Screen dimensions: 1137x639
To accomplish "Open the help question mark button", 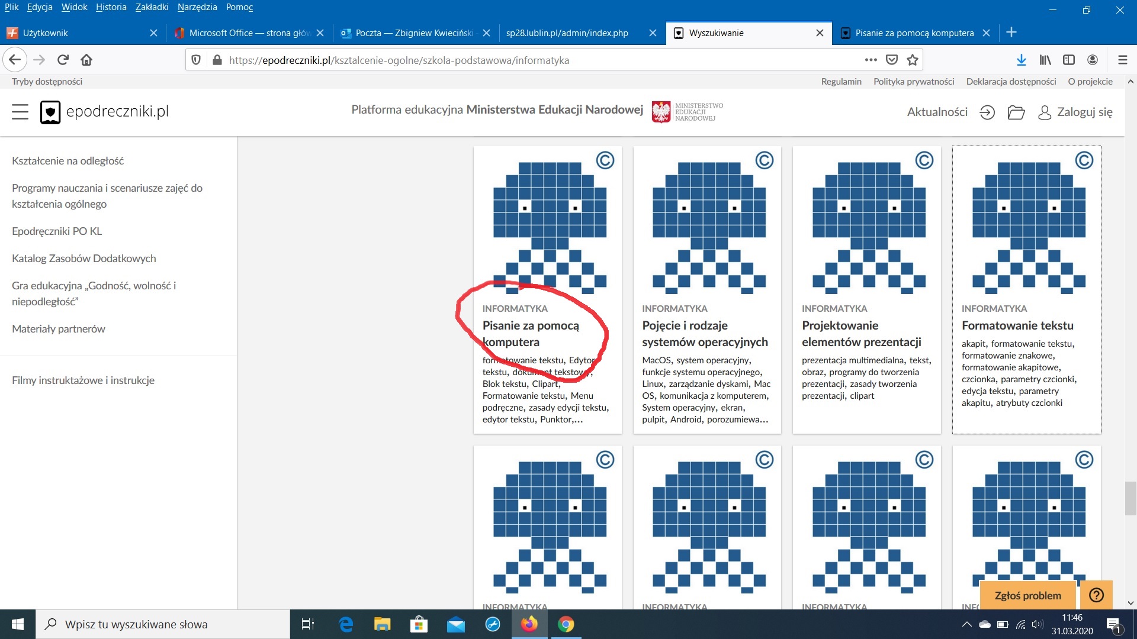I will [x=1096, y=595].
